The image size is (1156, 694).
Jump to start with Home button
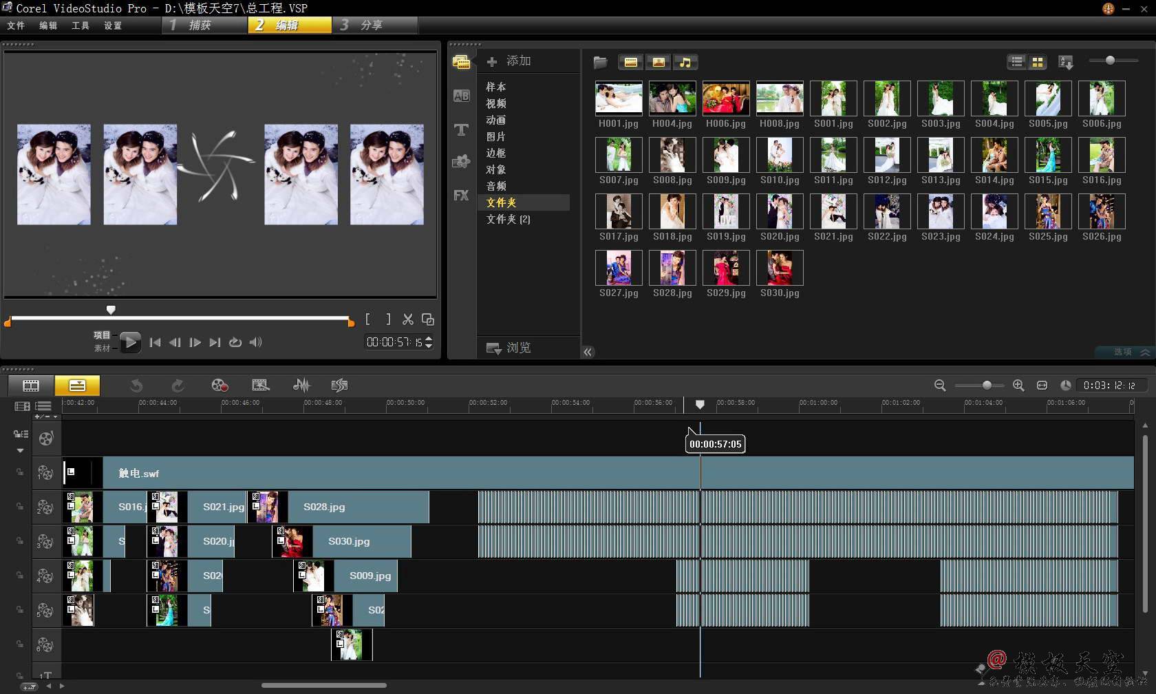pyautogui.click(x=155, y=342)
